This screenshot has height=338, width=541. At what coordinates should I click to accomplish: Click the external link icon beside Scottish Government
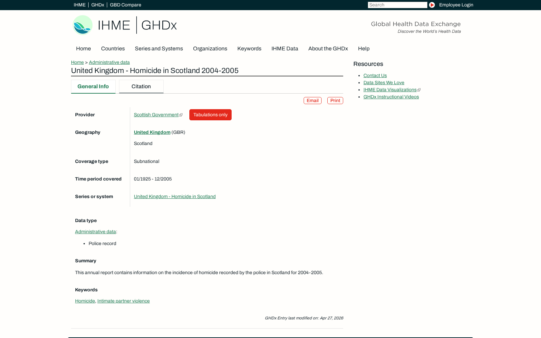(181, 115)
